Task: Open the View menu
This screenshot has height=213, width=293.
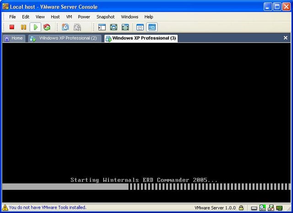Action: pos(40,17)
